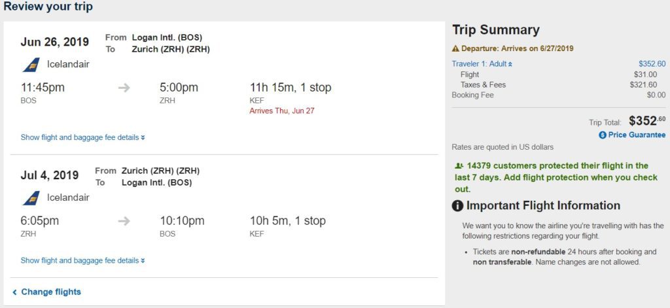This screenshot has width=670, height=308.
Task: Click the Important Flight Information info icon
Action: (x=458, y=206)
